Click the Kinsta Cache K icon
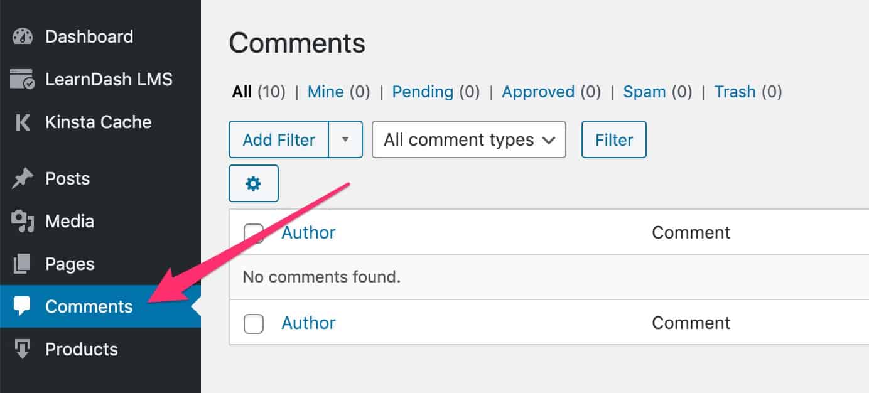Image resolution: width=869 pixels, height=393 pixels. tap(22, 122)
